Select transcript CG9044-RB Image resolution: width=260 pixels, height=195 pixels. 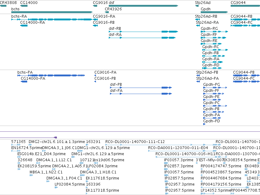[x=245, y=19]
